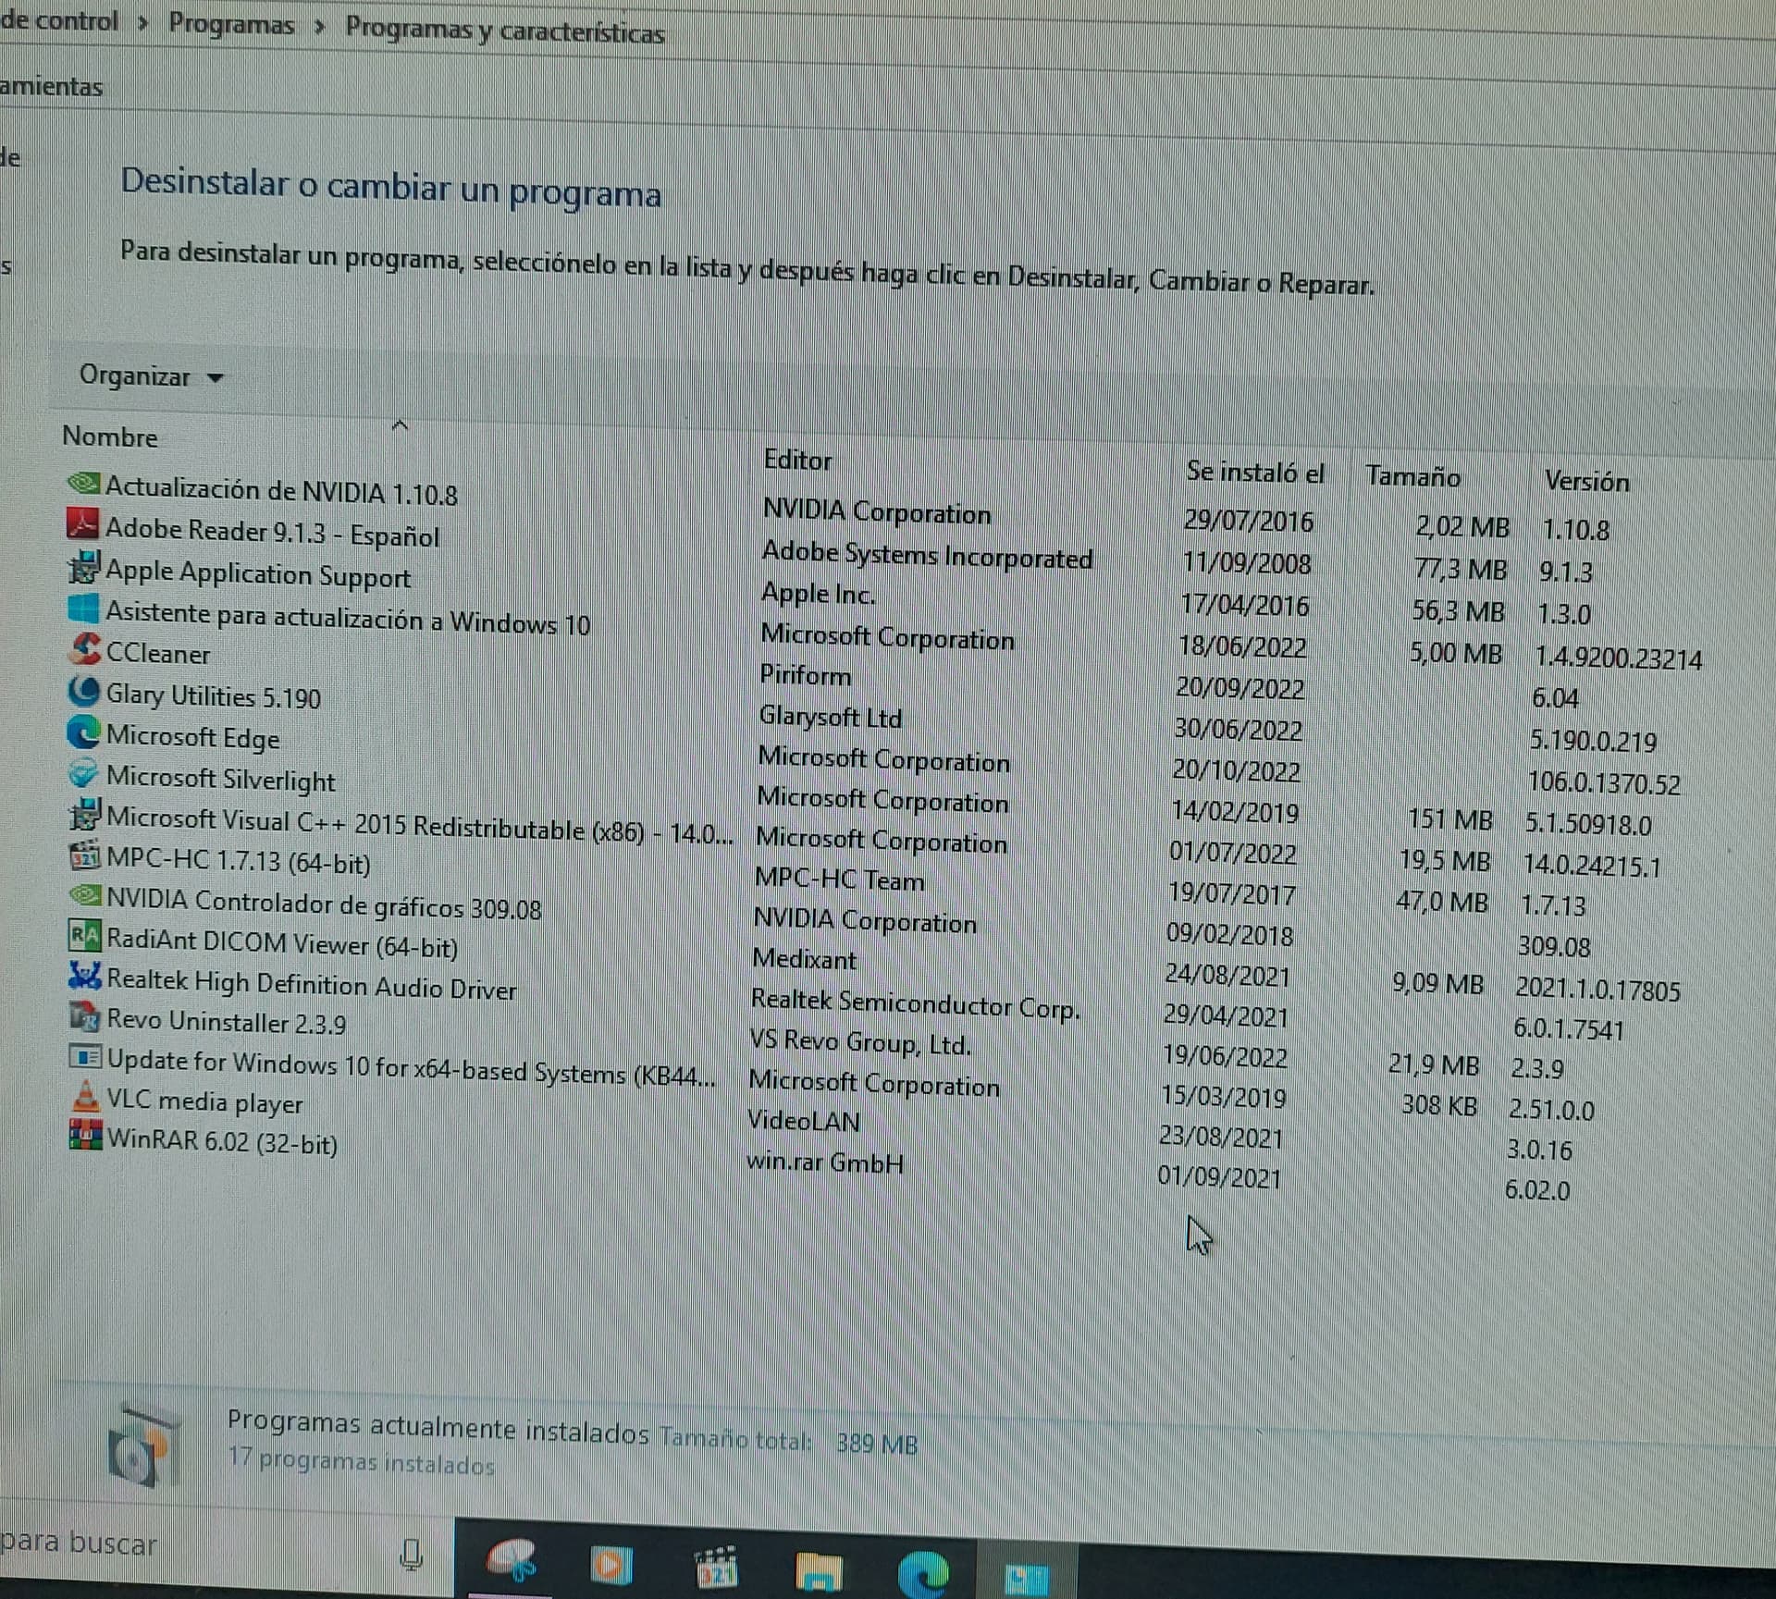Sort list by the Nombre column header
The width and height of the screenshot is (1776, 1599).
click(110, 437)
